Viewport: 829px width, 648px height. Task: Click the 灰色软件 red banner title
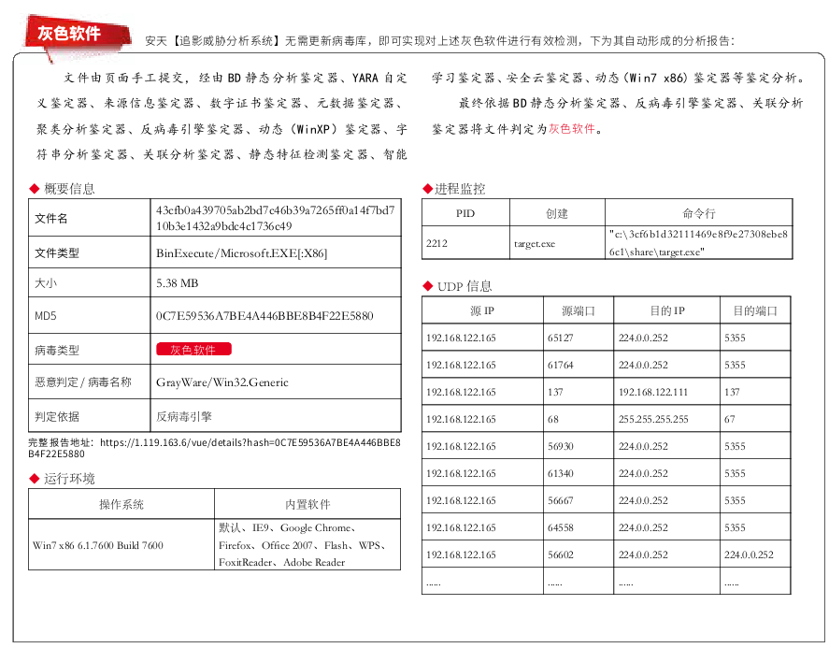click(69, 34)
